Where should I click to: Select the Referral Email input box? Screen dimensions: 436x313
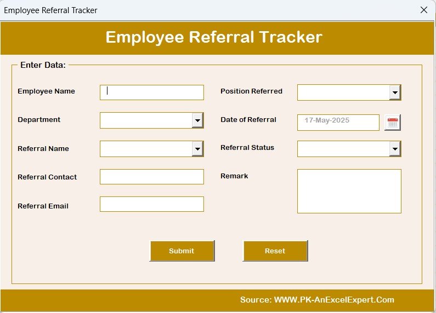click(152, 204)
